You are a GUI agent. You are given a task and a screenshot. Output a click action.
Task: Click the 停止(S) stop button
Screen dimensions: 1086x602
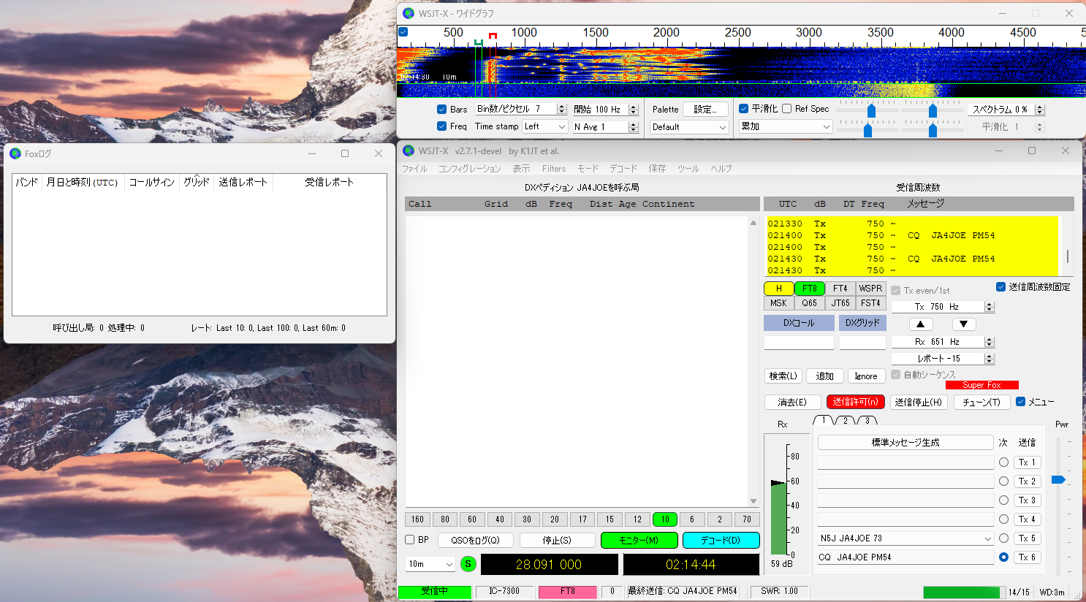pyautogui.click(x=557, y=540)
